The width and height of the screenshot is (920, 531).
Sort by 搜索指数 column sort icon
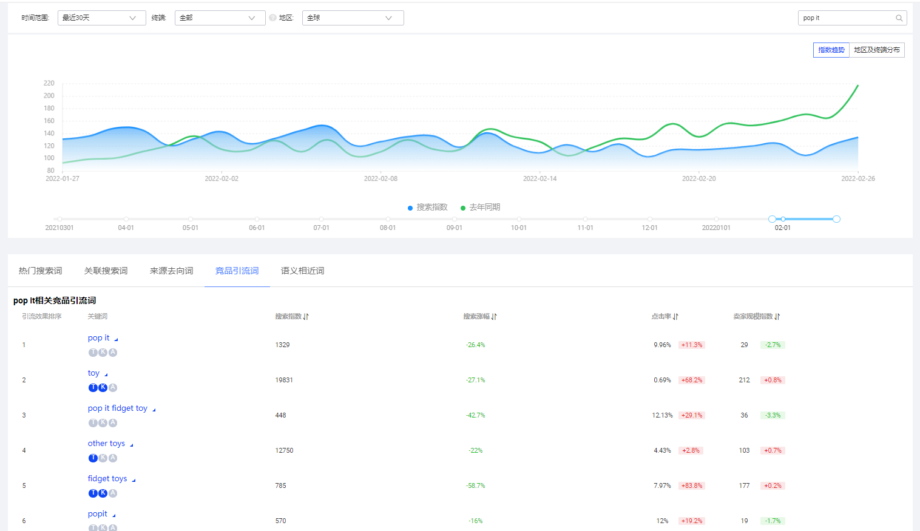pos(306,317)
